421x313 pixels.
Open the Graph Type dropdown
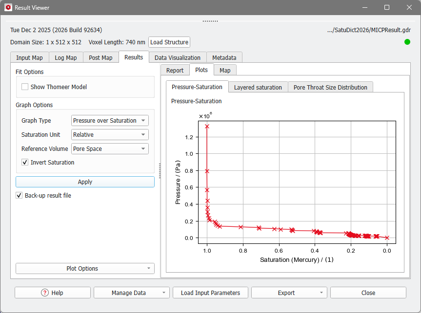point(109,120)
